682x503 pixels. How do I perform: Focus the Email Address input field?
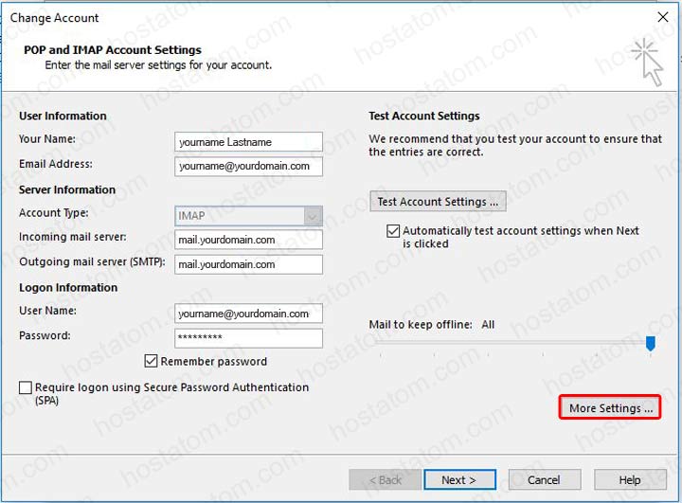248,166
